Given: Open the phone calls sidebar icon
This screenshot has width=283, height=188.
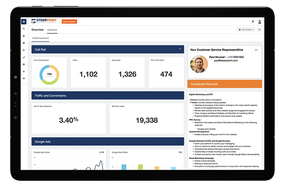Looking at the screenshot, I should pos(24,57).
